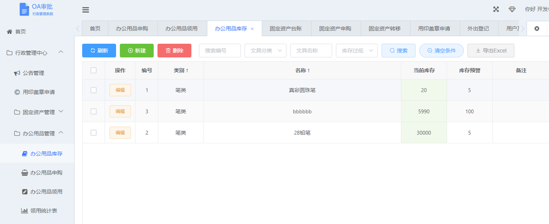Click the folder icon beside 办公用品管理

(x=17, y=133)
